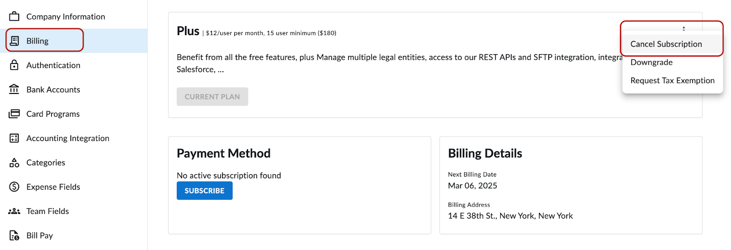
Task: Select Request Tax Exemption option
Action: [673, 80]
